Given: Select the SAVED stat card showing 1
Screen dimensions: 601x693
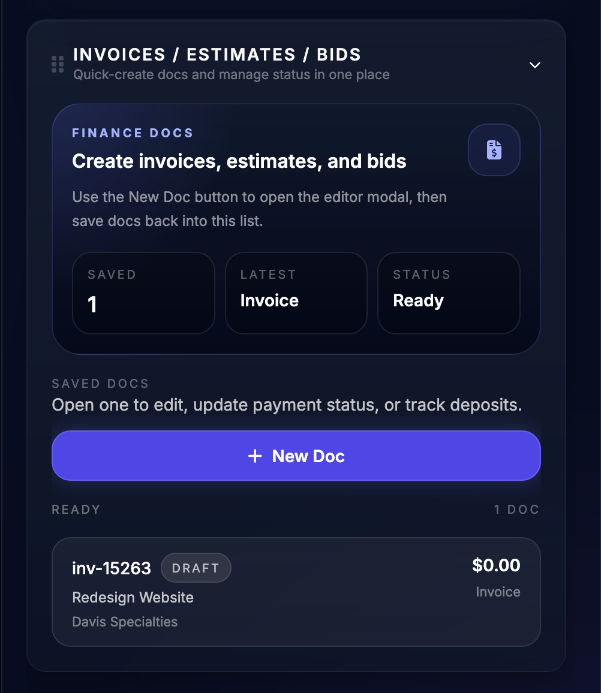Looking at the screenshot, I should tap(143, 293).
